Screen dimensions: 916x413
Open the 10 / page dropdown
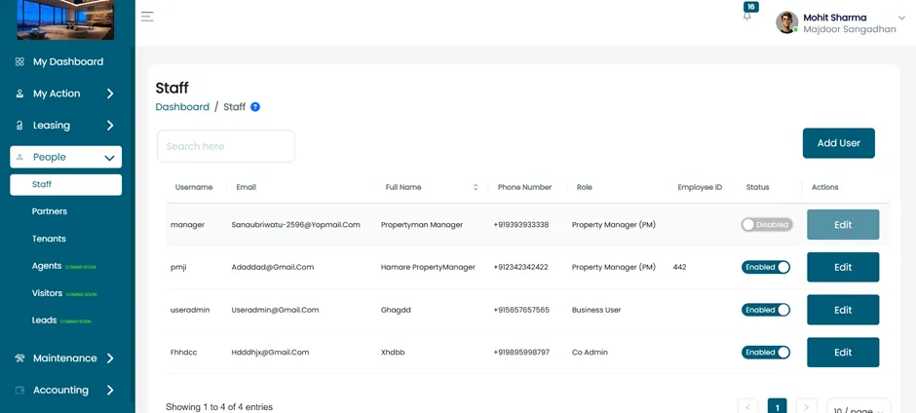coord(859,406)
